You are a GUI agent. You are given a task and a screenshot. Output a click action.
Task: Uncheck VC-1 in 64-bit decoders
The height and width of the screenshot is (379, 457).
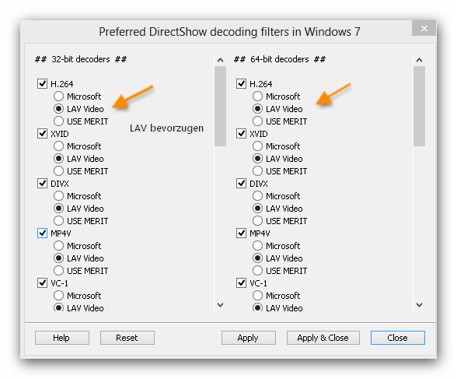click(241, 283)
